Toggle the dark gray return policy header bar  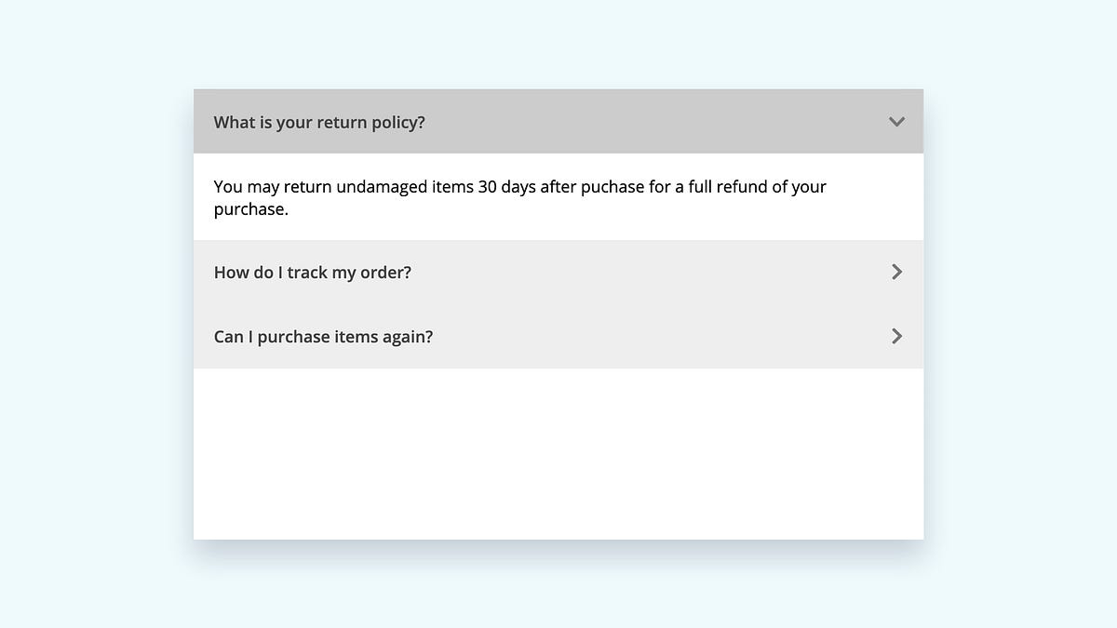pyautogui.click(x=558, y=121)
